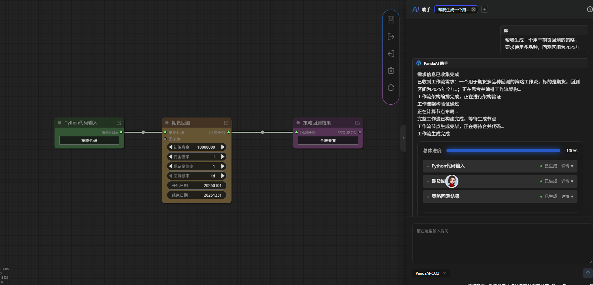Click the export arrow icon in floating toolbar
Image resolution: width=593 pixels, height=285 pixels.
click(x=391, y=37)
